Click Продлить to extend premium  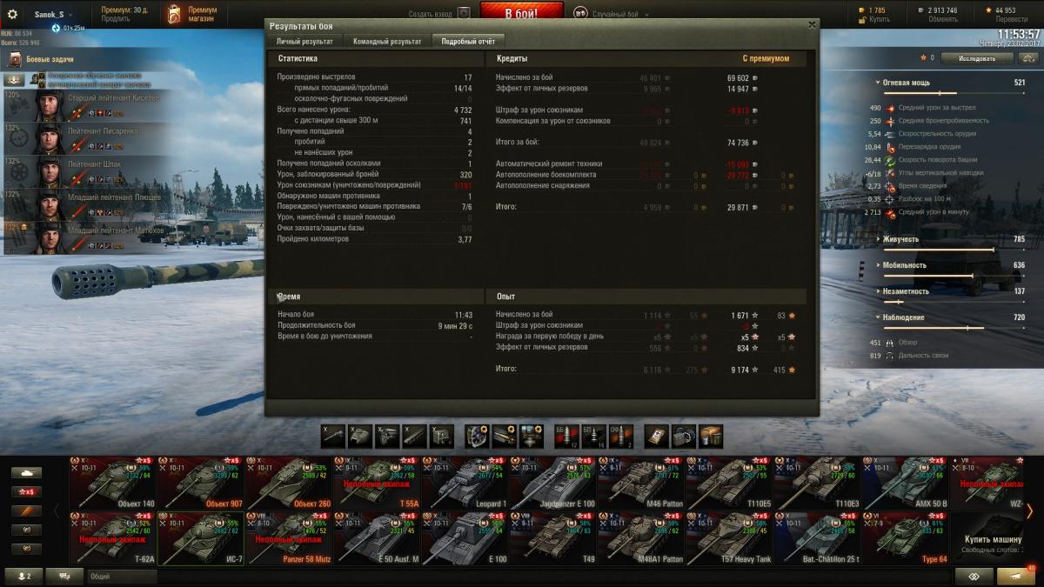click(x=116, y=19)
